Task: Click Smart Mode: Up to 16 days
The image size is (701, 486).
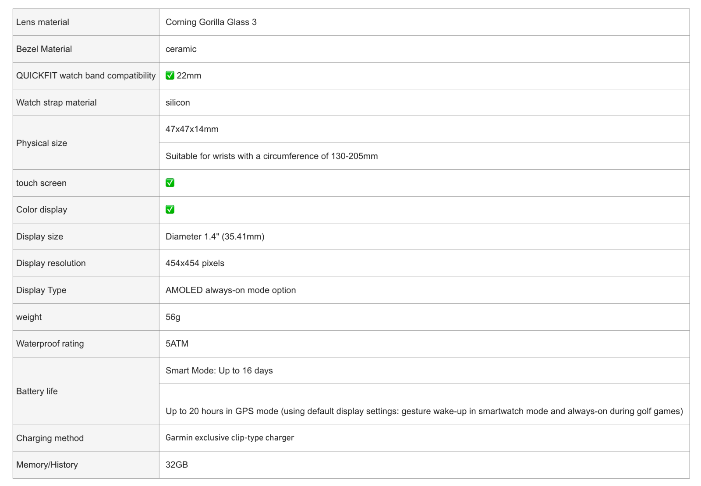Action: click(219, 370)
